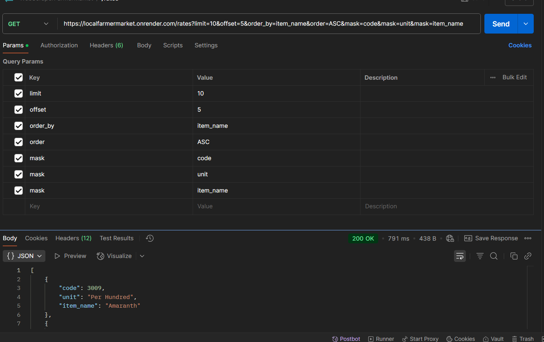
Task: Open the JSON format dropdown
Action: point(24,256)
